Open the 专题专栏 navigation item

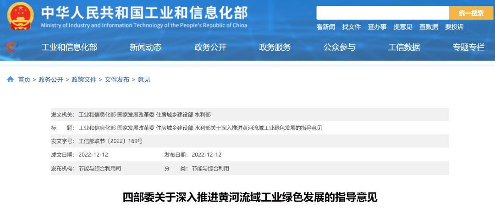468,47
